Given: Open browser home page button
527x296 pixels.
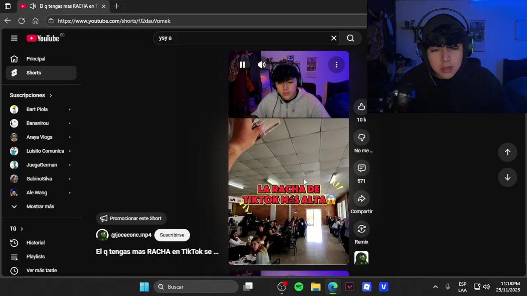Looking at the screenshot, I should 35,21.
